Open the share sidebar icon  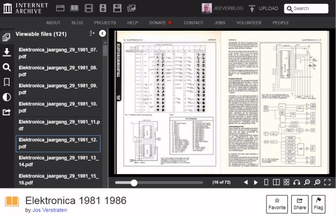(7, 112)
